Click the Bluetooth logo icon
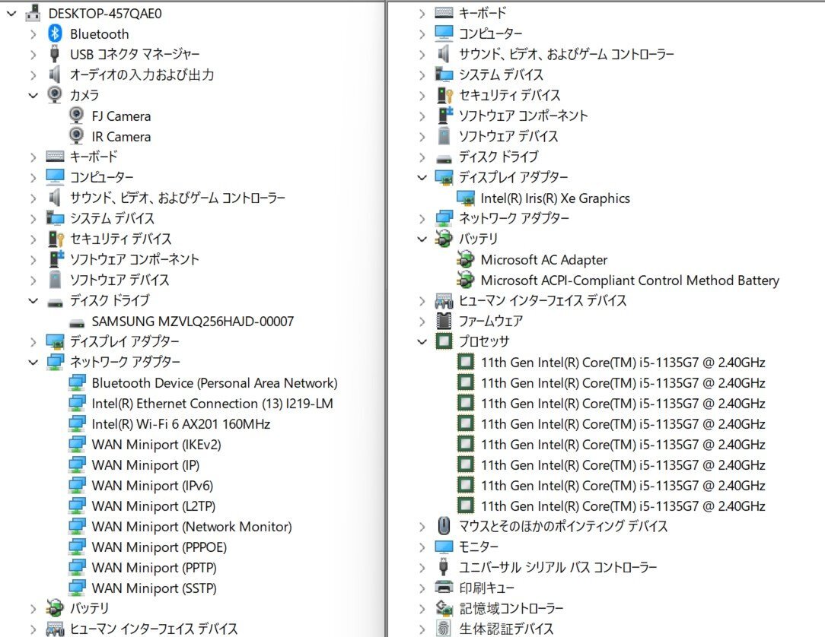 [55, 33]
